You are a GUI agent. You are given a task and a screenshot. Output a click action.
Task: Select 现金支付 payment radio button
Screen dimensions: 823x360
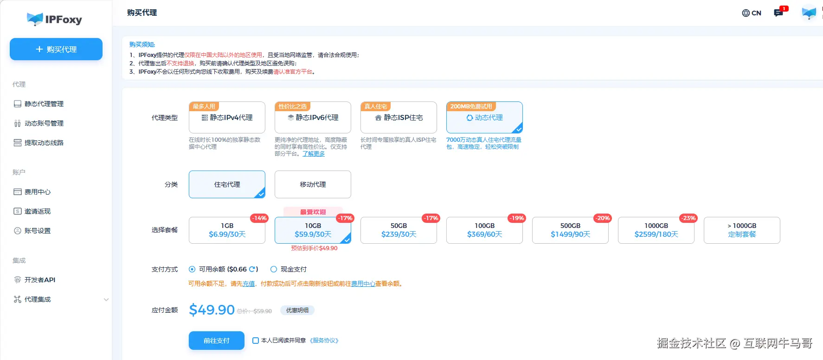point(274,269)
